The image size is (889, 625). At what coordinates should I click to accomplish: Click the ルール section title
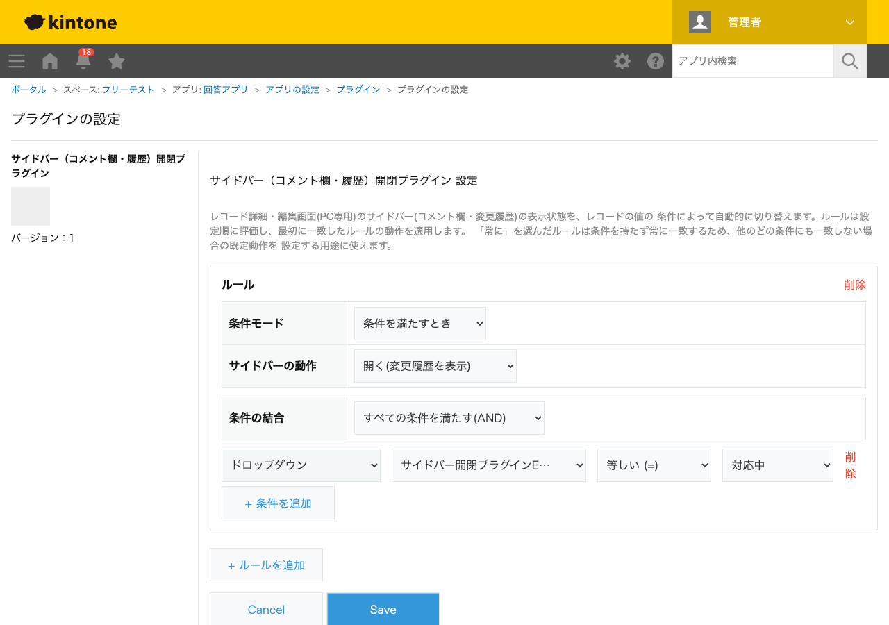coord(238,285)
